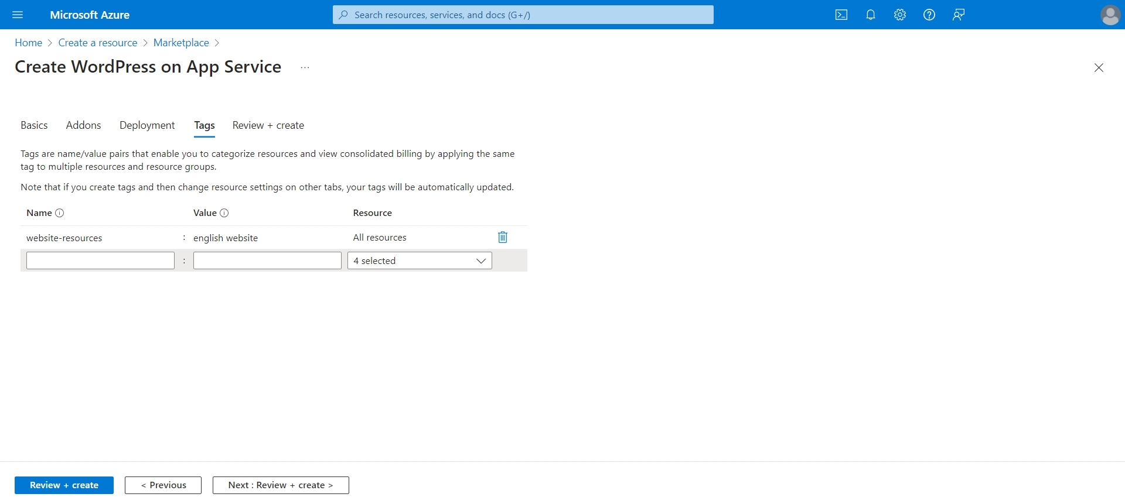This screenshot has height=504, width=1125.
Task: Switch to the Addons tab
Action: [x=84, y=125]
